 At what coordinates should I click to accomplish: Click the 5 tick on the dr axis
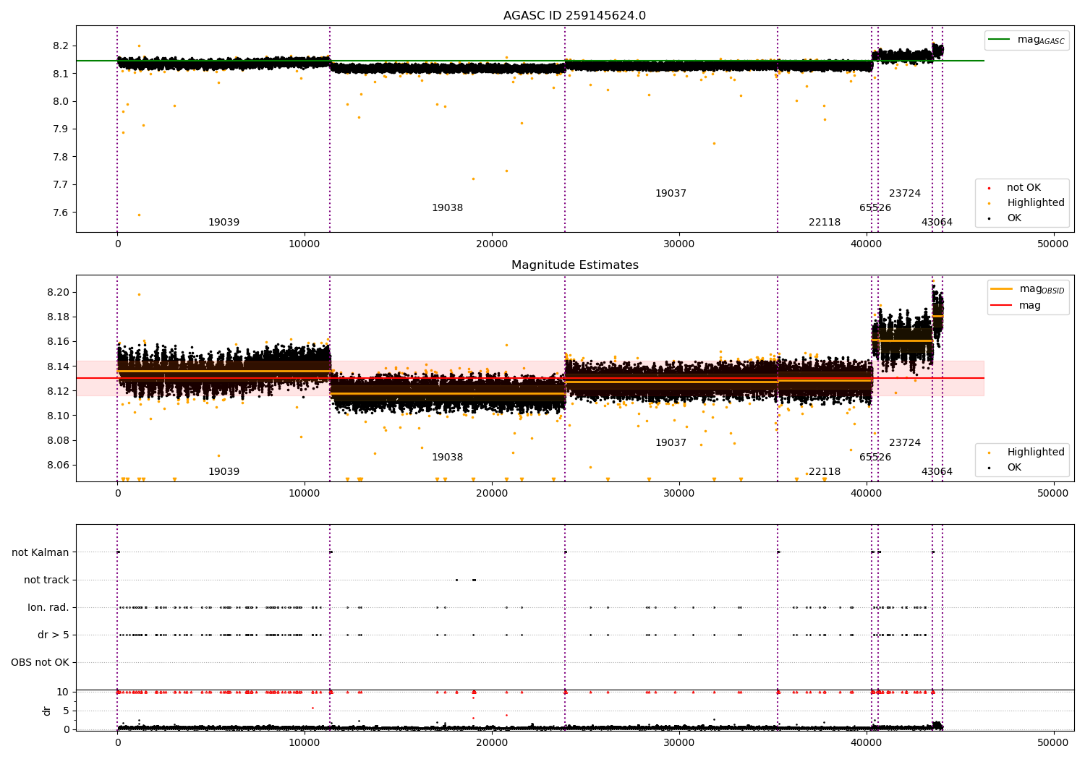pyautogui.click(x=66, y=711)
